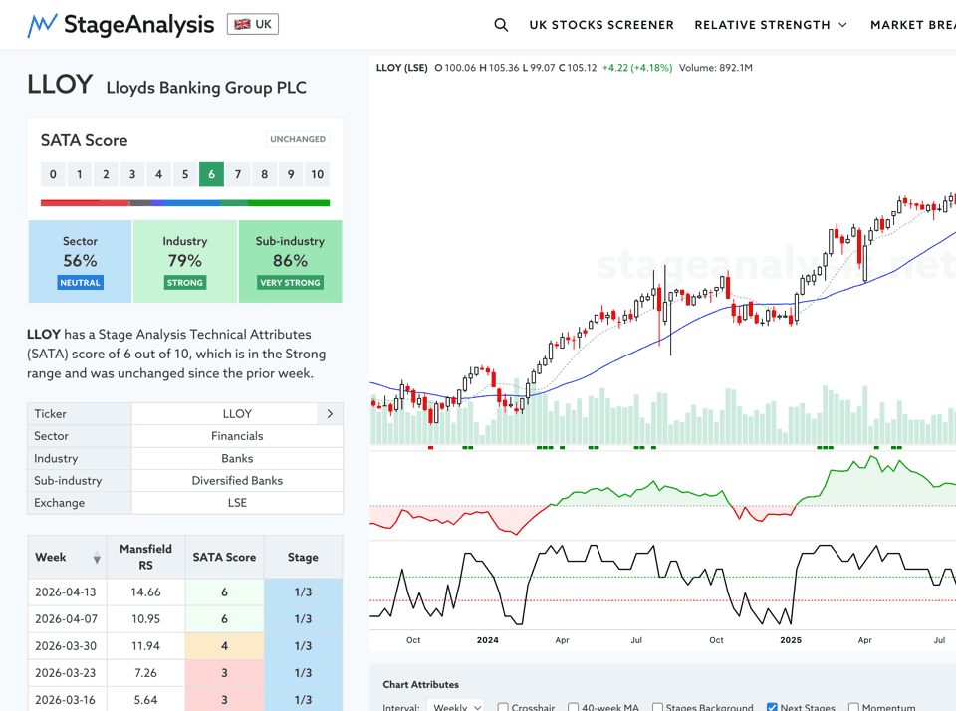The image size is (956, 711).
Task: Click SATA score 4 in 2026-03-30 row
Action: tap(224, 645)
